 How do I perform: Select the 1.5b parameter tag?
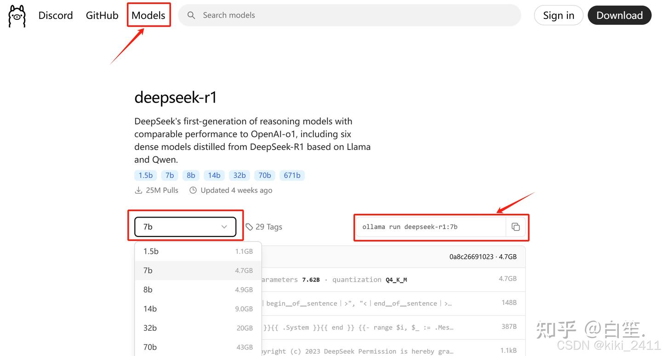(145, 175)
